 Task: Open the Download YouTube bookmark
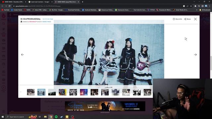73,10
